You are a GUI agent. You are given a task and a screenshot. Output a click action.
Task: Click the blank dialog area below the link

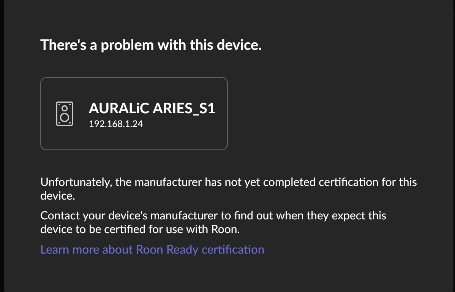tap(228, 274)
